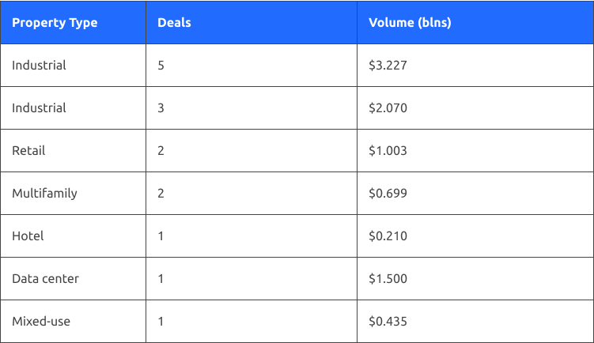
Task: Select the Industrial cell with 5 deals
Action: (39, 65)
